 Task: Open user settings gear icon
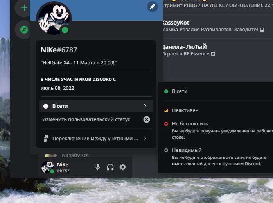pos(123,167)
